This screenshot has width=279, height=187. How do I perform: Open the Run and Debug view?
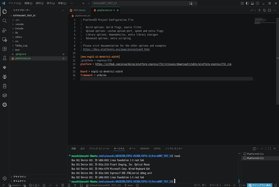coord(4,30)
